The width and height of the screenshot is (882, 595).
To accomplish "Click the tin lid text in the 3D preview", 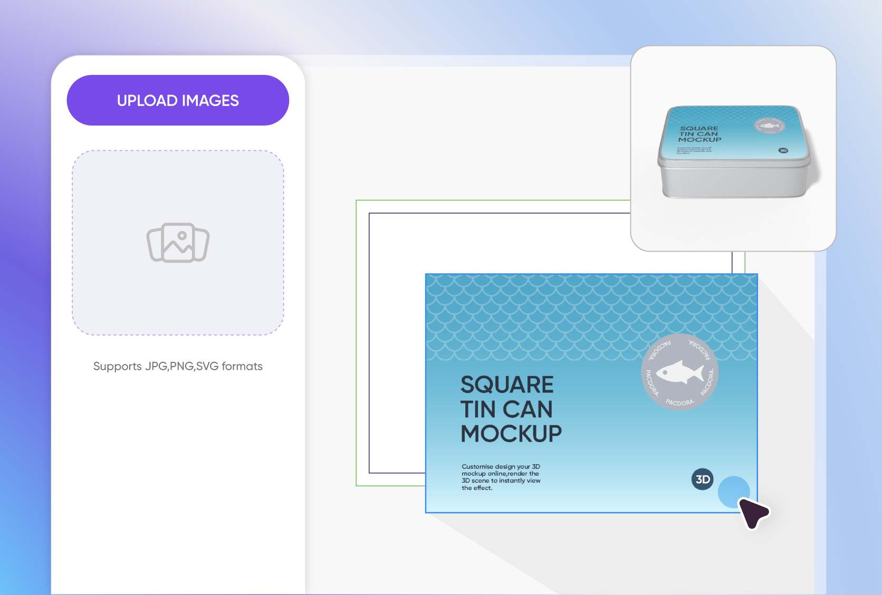I will (699, 134).
